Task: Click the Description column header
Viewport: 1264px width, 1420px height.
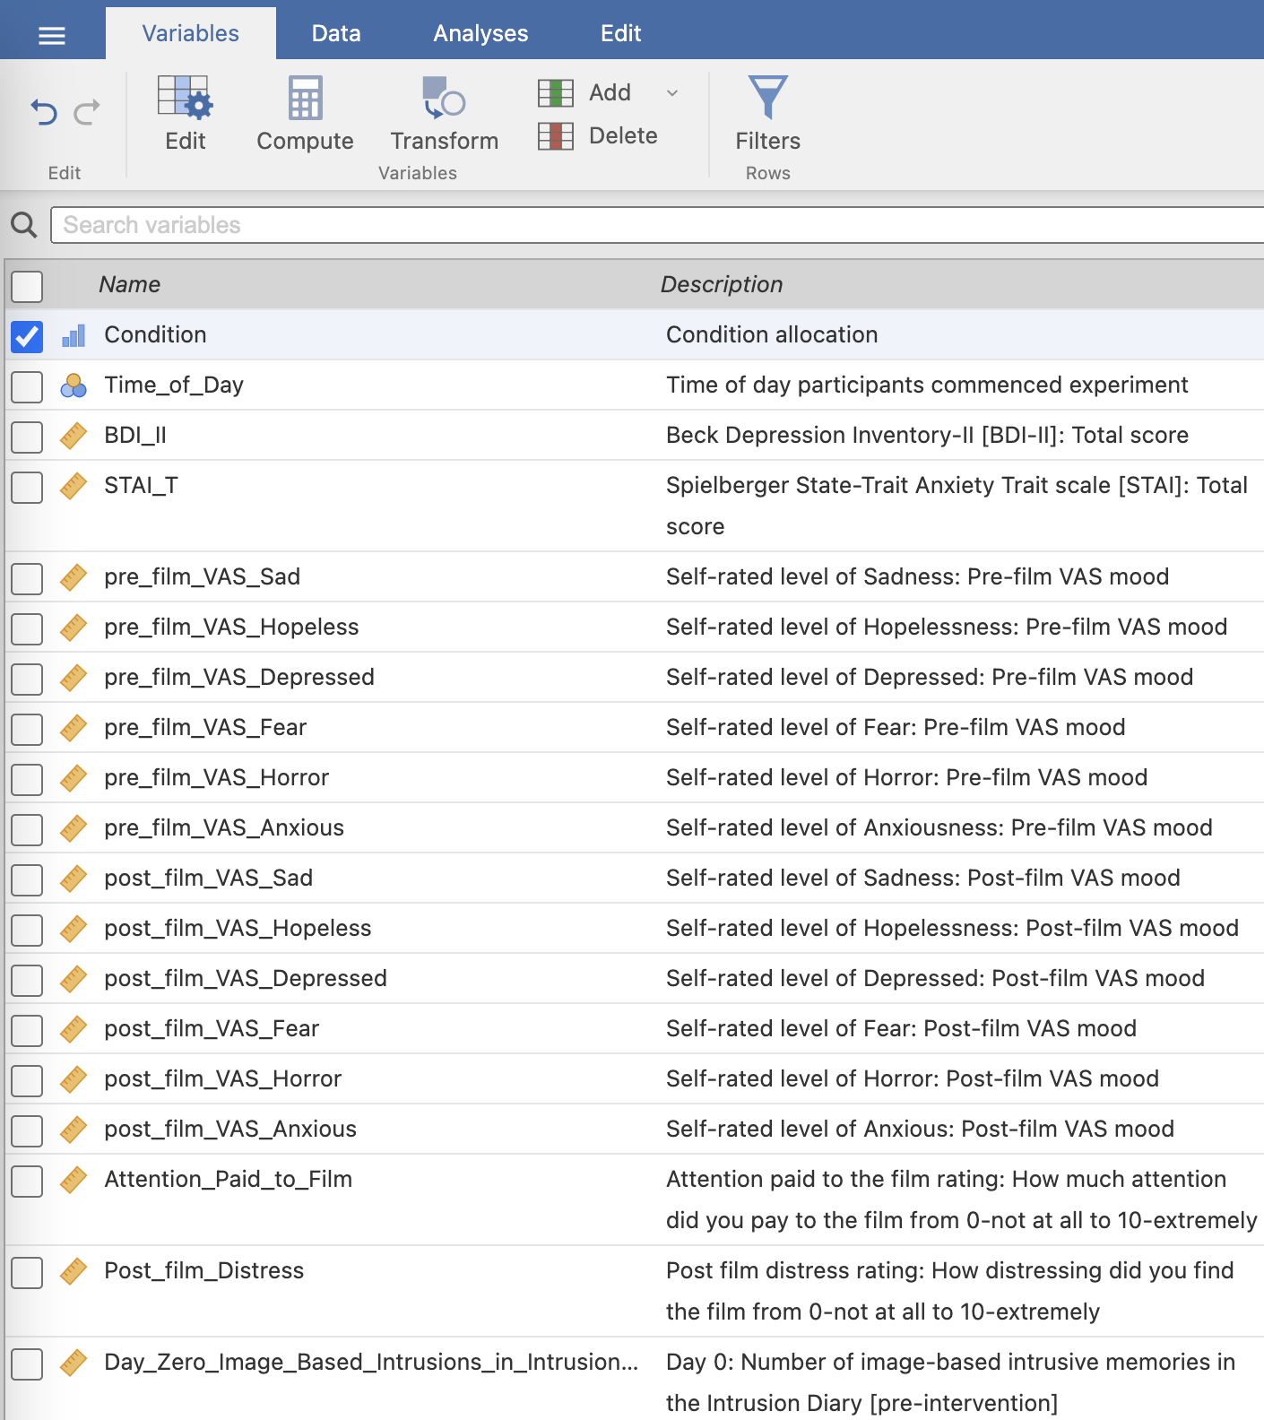Action: pyautogui.click(x=722, y=284)
